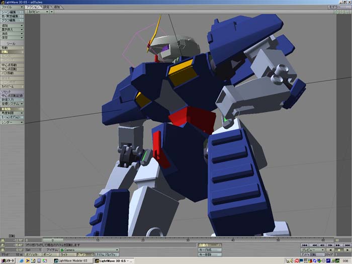Expand the 追加 dropdown in the left panel
Screen dimensions: 352x264
coord(12,26)
